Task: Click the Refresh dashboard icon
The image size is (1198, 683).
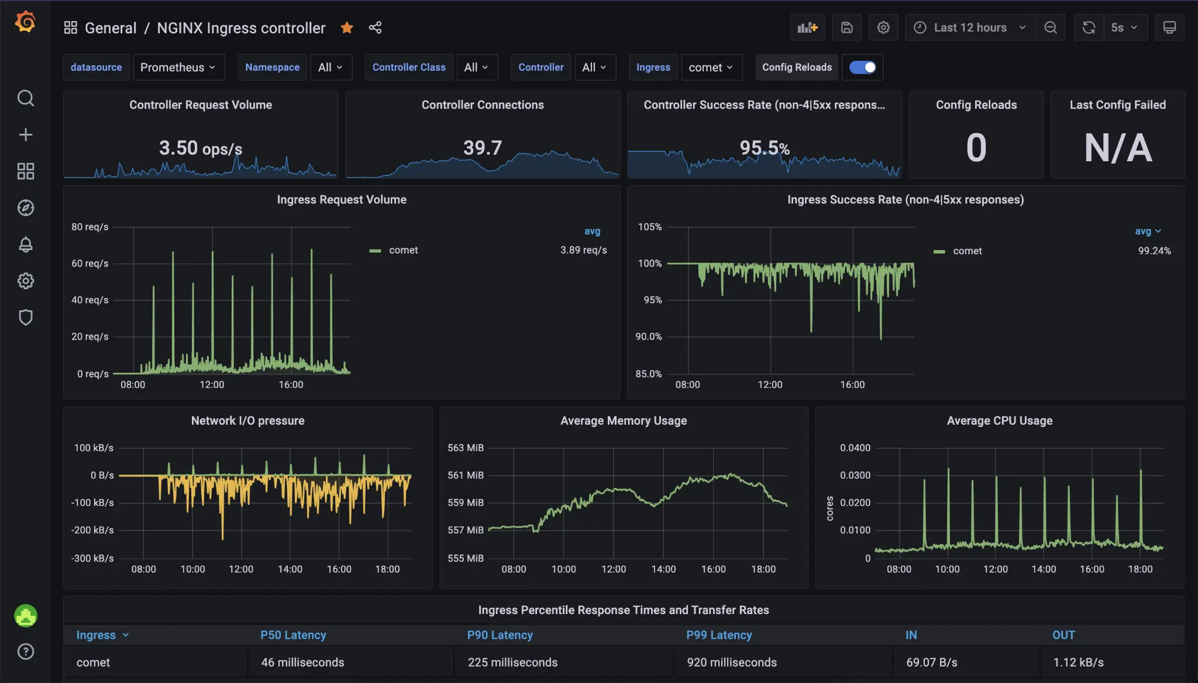Action: coord(1088,27)
